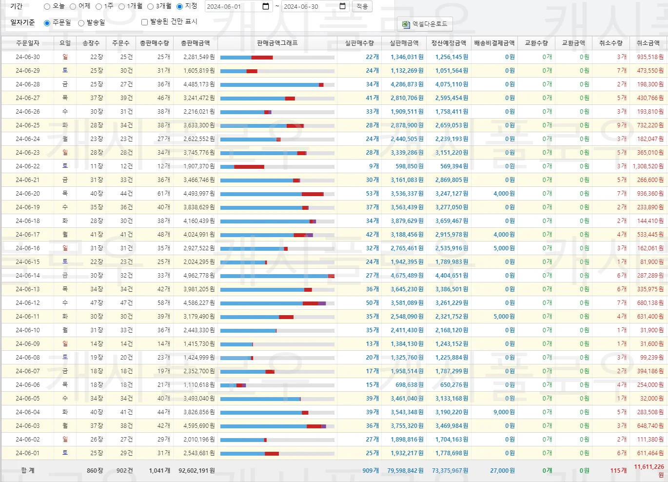Screen dimensions: 668x482
Task: Click the 실판매수량 column header
Action: click(359, 43)
